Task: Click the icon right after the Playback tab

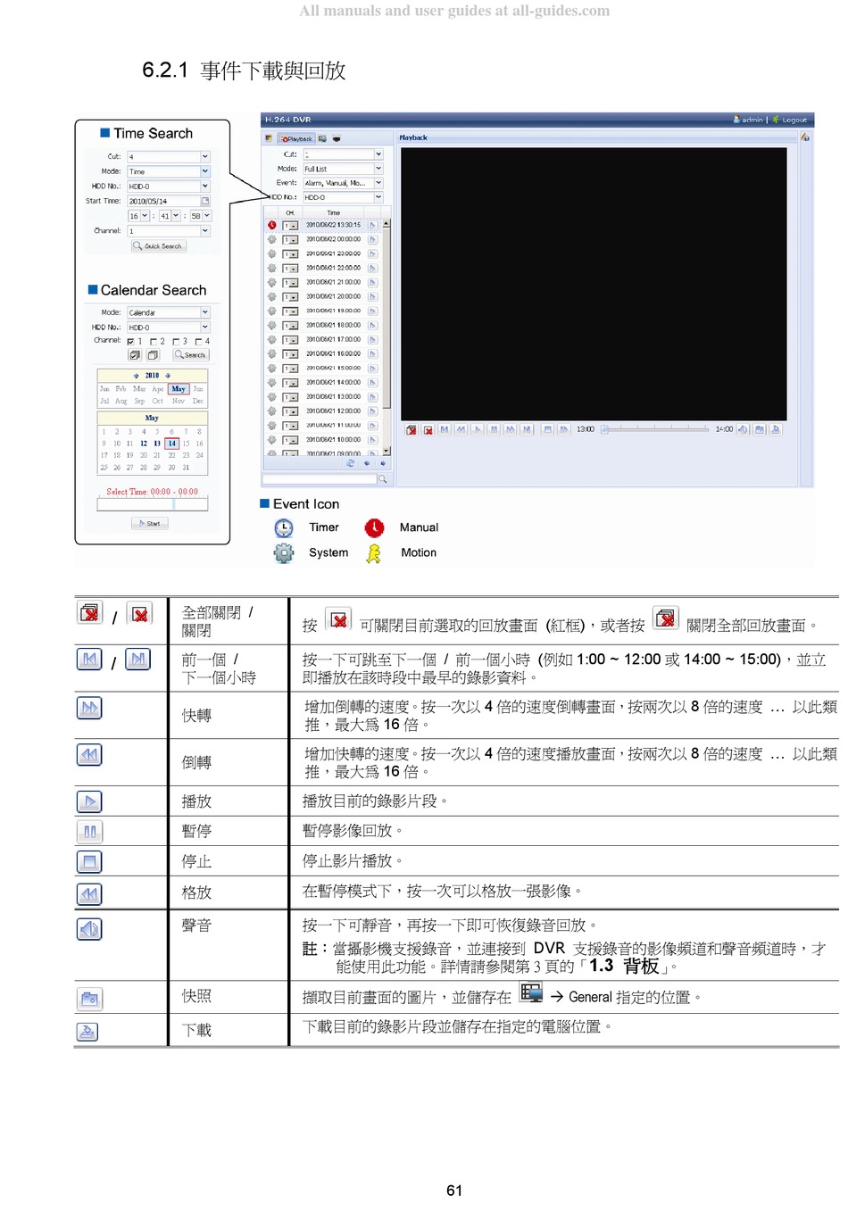Action: [322, 138]
